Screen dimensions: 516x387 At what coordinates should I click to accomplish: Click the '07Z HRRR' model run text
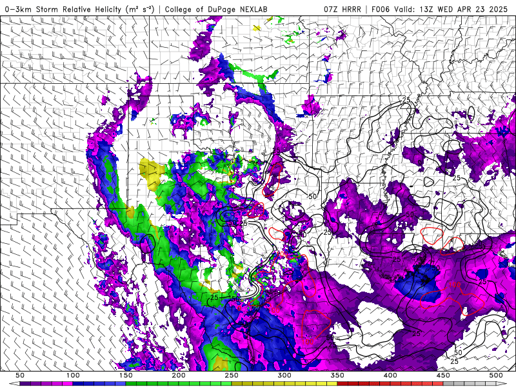(342, 9)
